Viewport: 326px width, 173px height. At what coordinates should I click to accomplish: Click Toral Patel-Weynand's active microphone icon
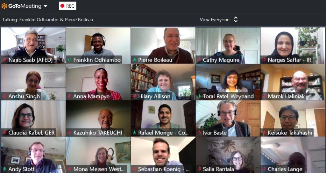click(x=199, y=96)
